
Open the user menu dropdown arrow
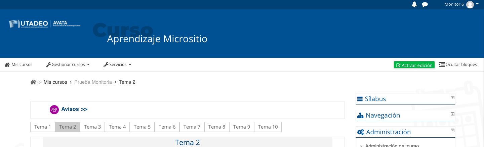click(x=477, y=4)
